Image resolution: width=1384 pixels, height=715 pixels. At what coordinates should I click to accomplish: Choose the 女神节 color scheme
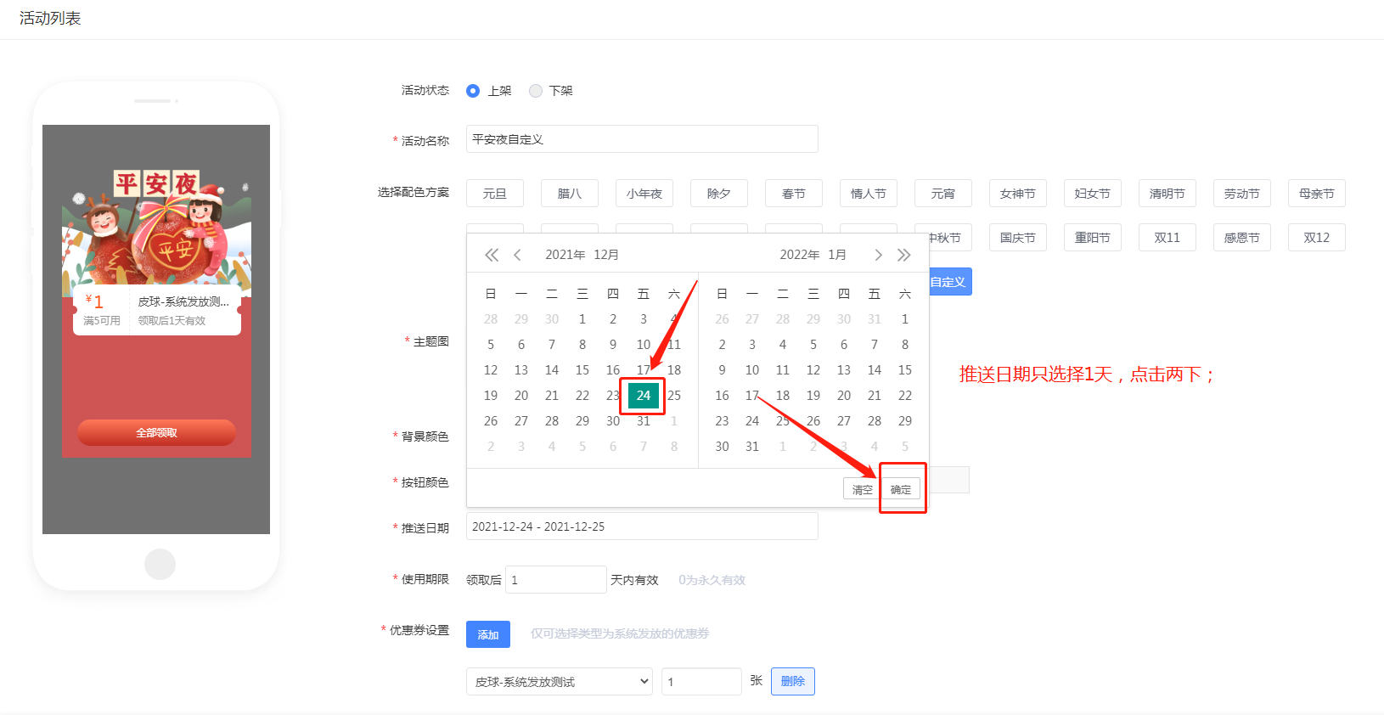point(1018,194)
